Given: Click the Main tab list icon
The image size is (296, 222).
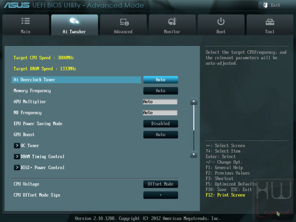Looking at the screenshot, I should (26, 21).
